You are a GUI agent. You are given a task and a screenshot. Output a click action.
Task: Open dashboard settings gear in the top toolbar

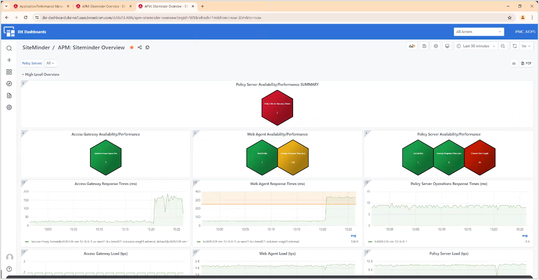click(436, 46)
